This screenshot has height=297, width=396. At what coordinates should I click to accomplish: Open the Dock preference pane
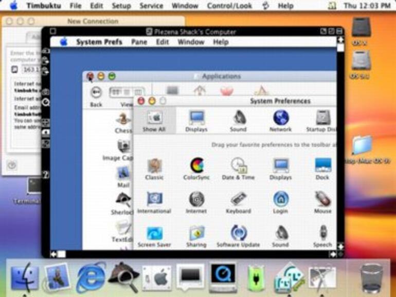click(x=323, y=169)
